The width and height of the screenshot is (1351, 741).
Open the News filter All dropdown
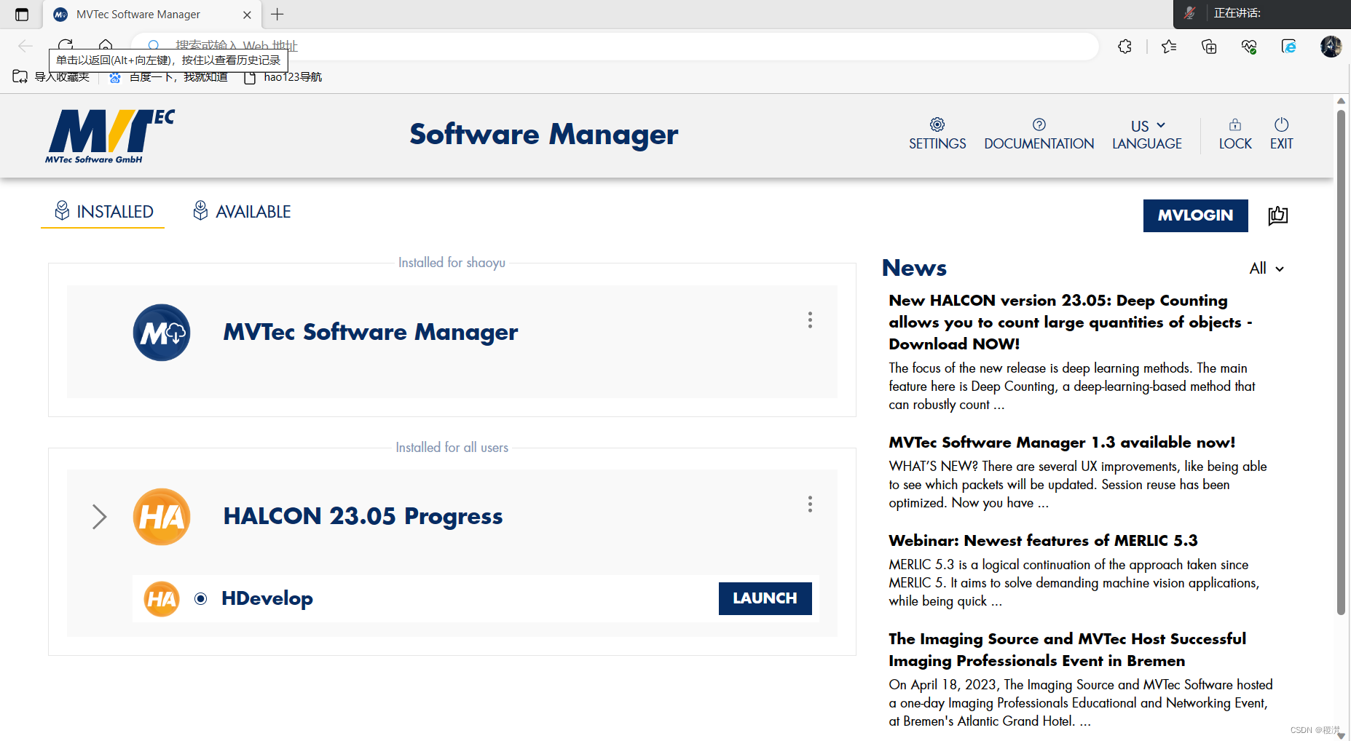1267,269
